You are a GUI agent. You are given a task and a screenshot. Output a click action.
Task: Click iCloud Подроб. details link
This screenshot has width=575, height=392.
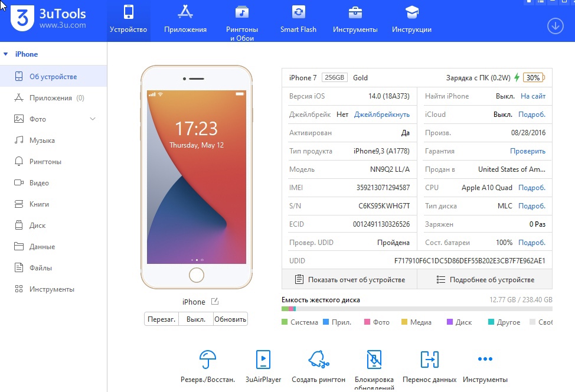(532, 115)
